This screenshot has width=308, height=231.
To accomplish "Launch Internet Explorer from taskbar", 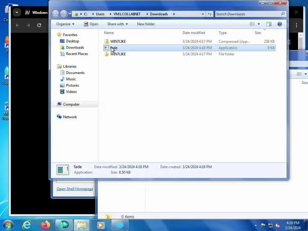I will point(26,225).
